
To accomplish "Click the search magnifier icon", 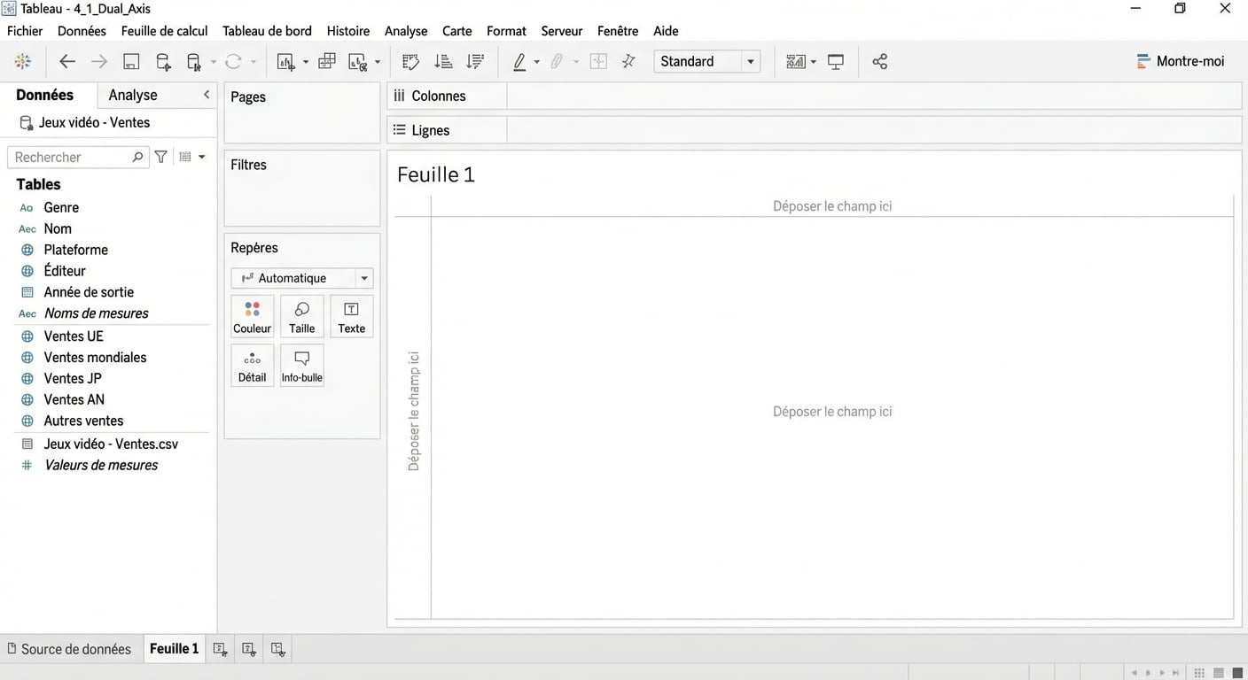I will pos(137,157).
